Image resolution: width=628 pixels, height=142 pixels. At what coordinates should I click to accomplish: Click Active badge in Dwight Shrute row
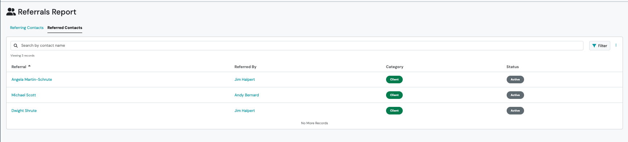515,110
